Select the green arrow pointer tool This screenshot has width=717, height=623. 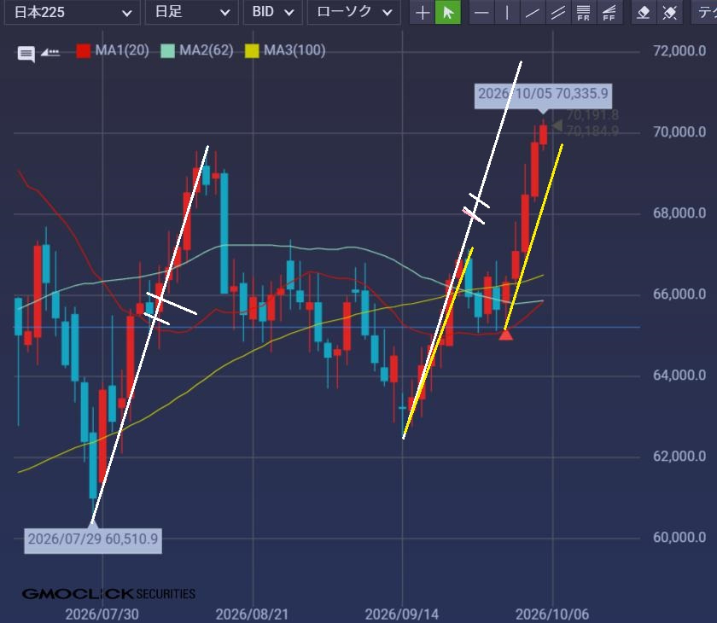[x=447, y=12]
